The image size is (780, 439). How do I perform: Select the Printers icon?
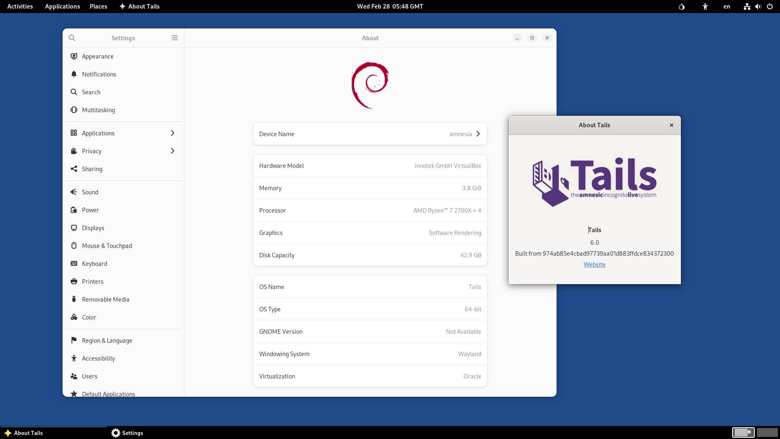point(74,281)
